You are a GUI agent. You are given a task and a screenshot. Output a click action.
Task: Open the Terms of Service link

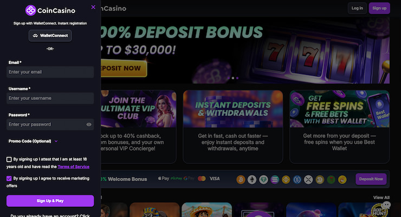tap(73, 167)
